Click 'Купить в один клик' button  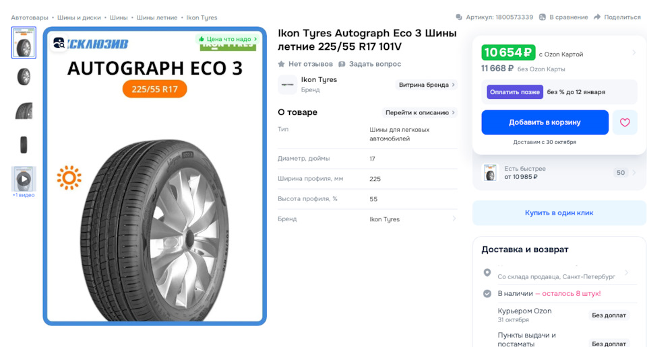[x=559, y=213]
